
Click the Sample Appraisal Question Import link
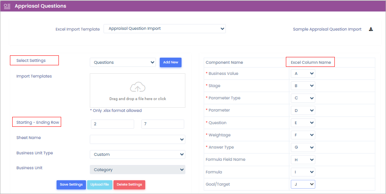327,29
